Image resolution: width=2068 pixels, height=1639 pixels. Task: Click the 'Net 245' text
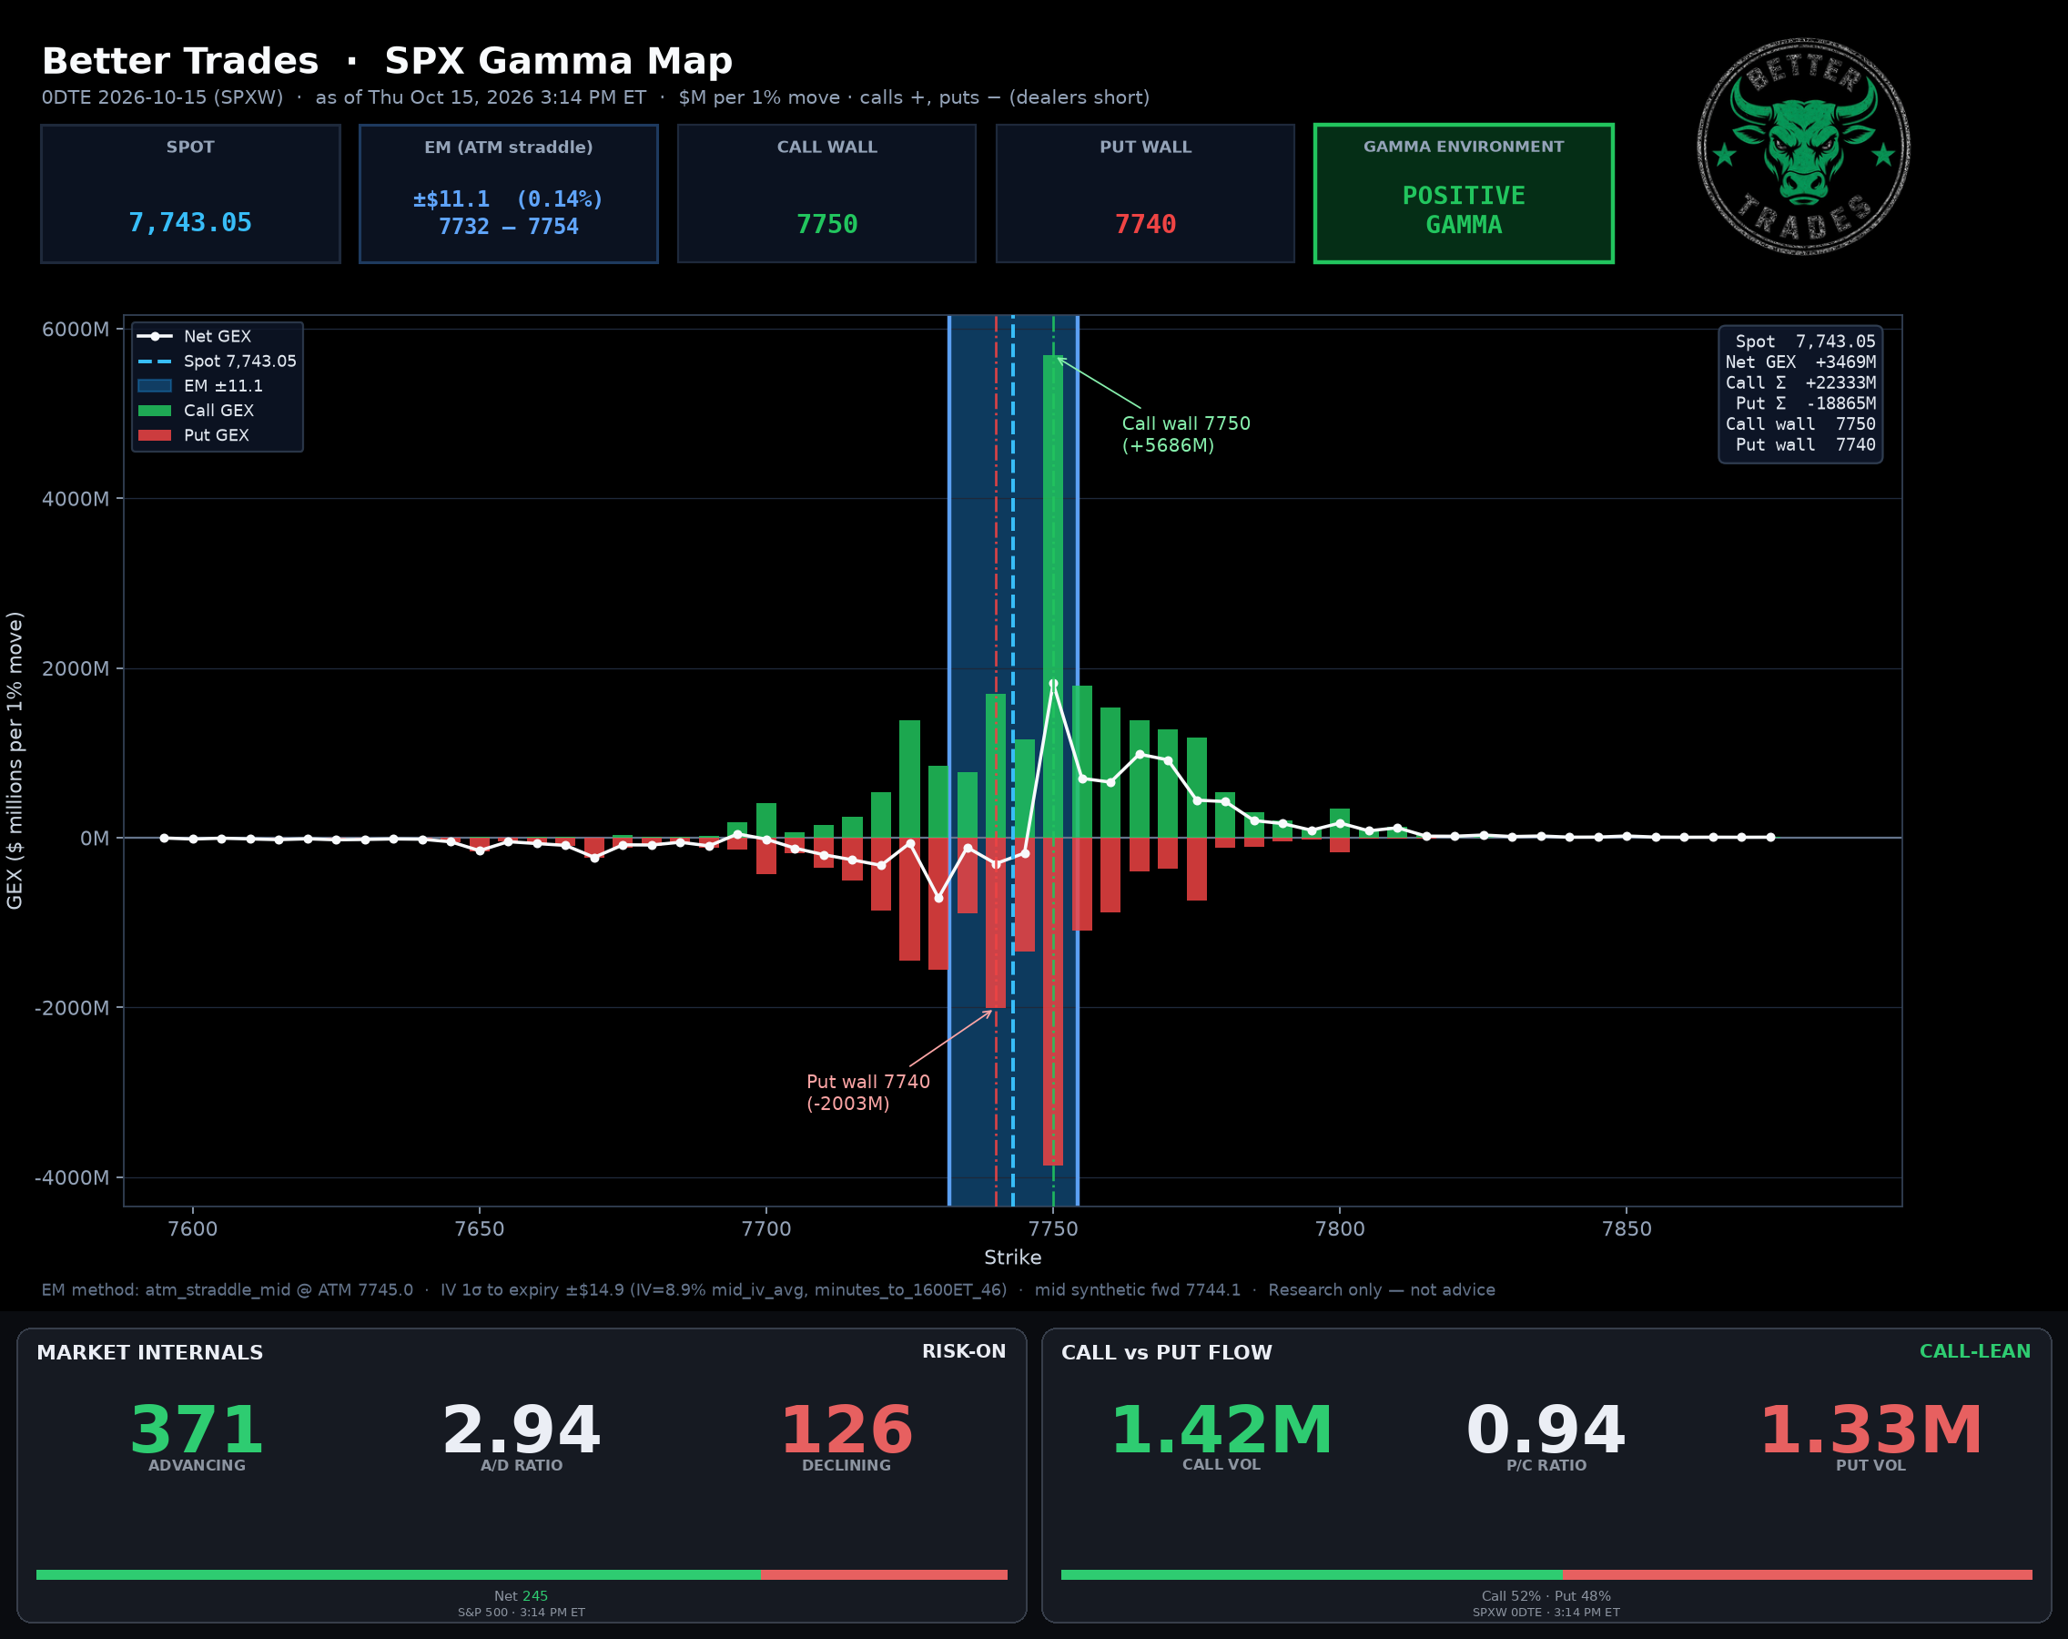click(522, 1596)
